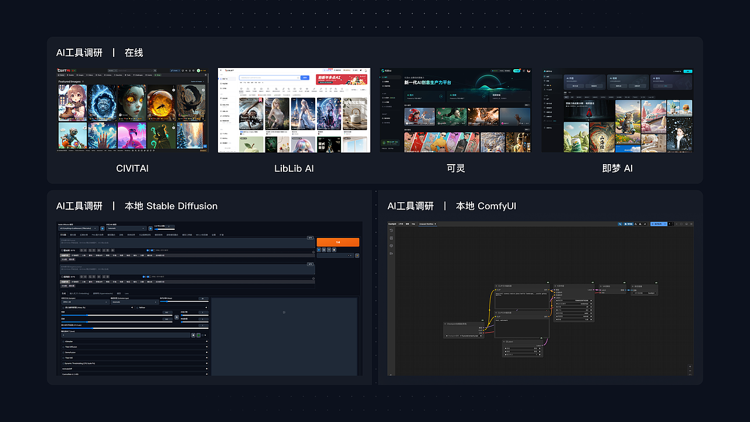Edit styles with the orange pencil icon
The height and width of the screenshot is (422, 750).
click(357, 256)
